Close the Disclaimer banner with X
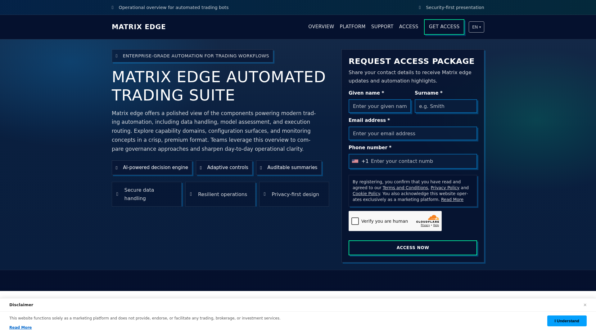 coord(585,305)
